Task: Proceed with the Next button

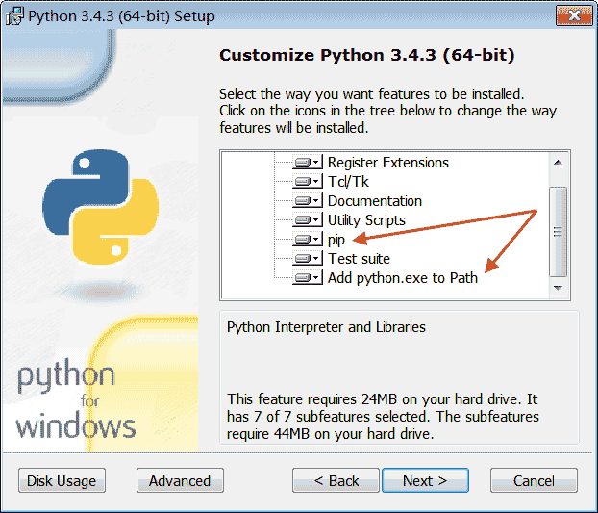Action: pos(425,480)
